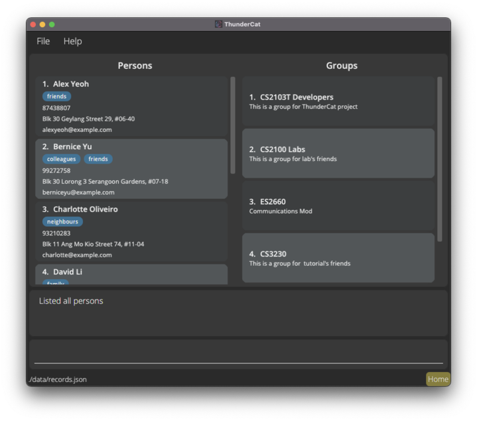
Task: Select the ES2660 group
Action: (x=338, y=206)
